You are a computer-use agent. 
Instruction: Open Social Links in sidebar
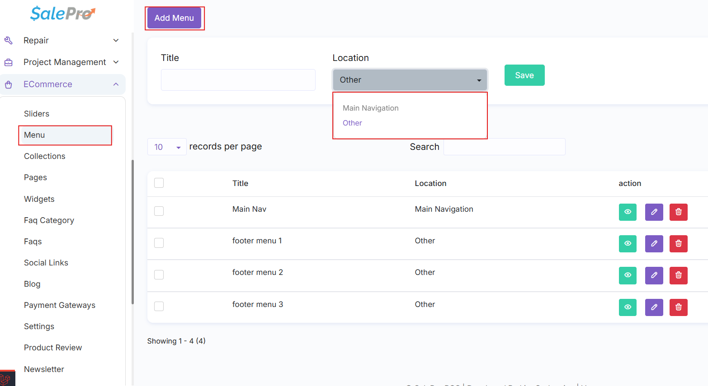click(46, 263)
